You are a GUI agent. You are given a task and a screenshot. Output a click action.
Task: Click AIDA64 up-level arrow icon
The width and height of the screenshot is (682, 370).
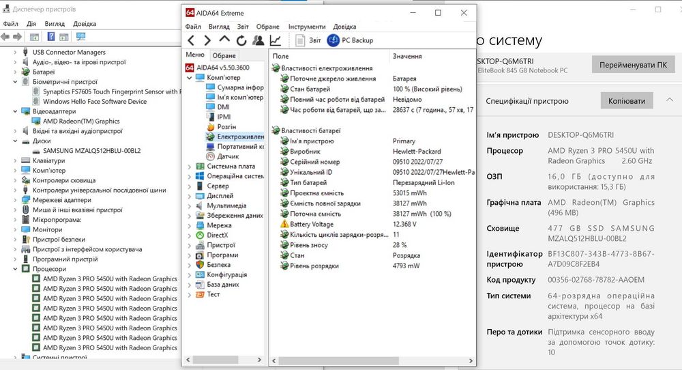224,39
